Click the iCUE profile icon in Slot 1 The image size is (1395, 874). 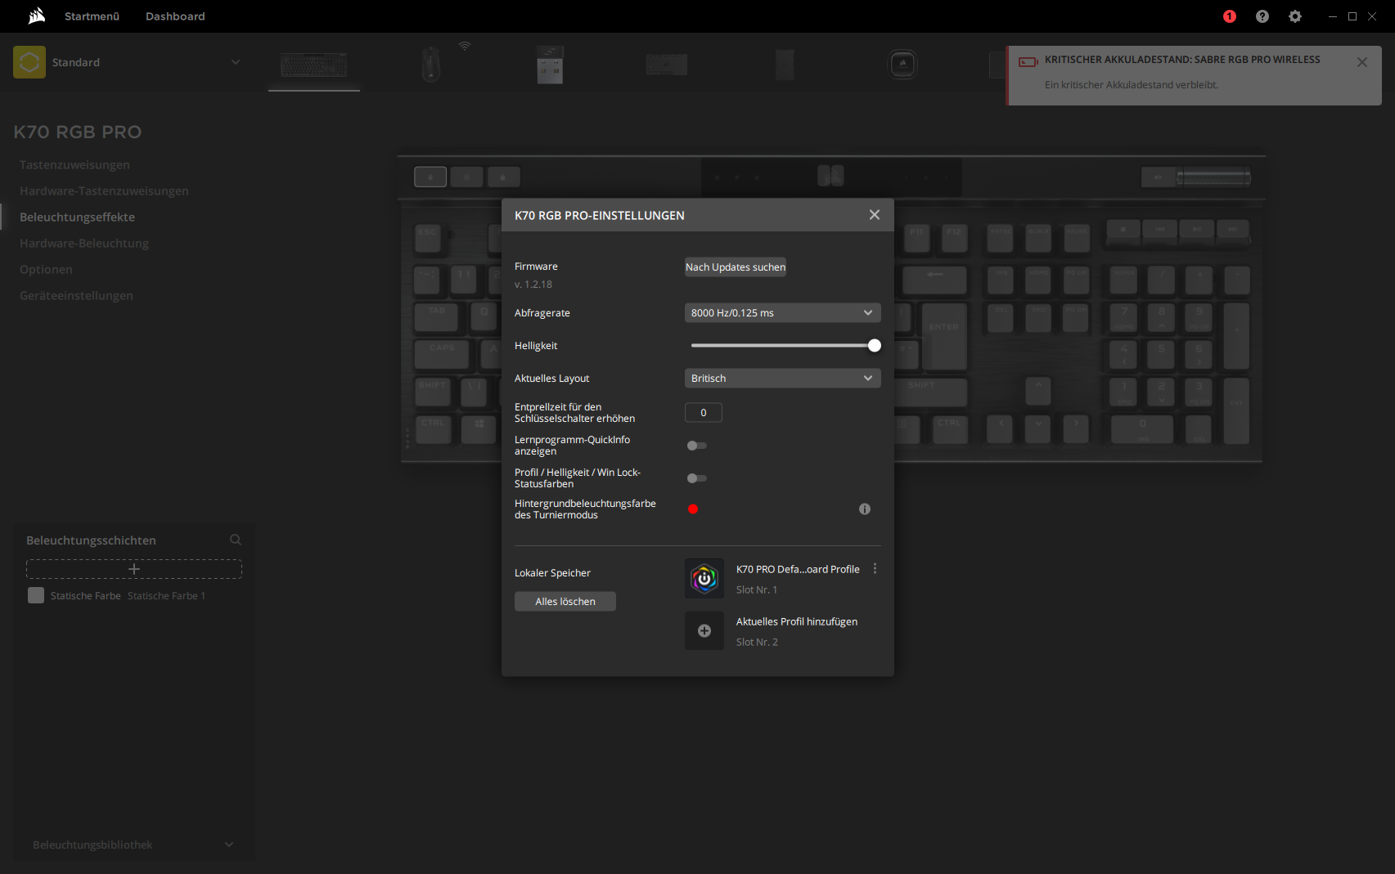704,579
